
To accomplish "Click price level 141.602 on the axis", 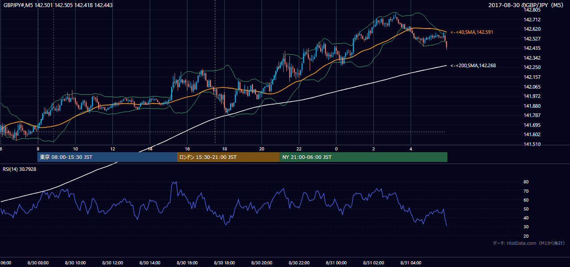I will [x=533, y=134].
